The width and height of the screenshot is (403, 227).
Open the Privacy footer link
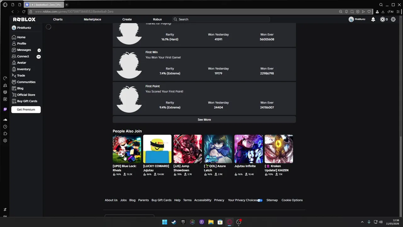[x=219, y=200]
